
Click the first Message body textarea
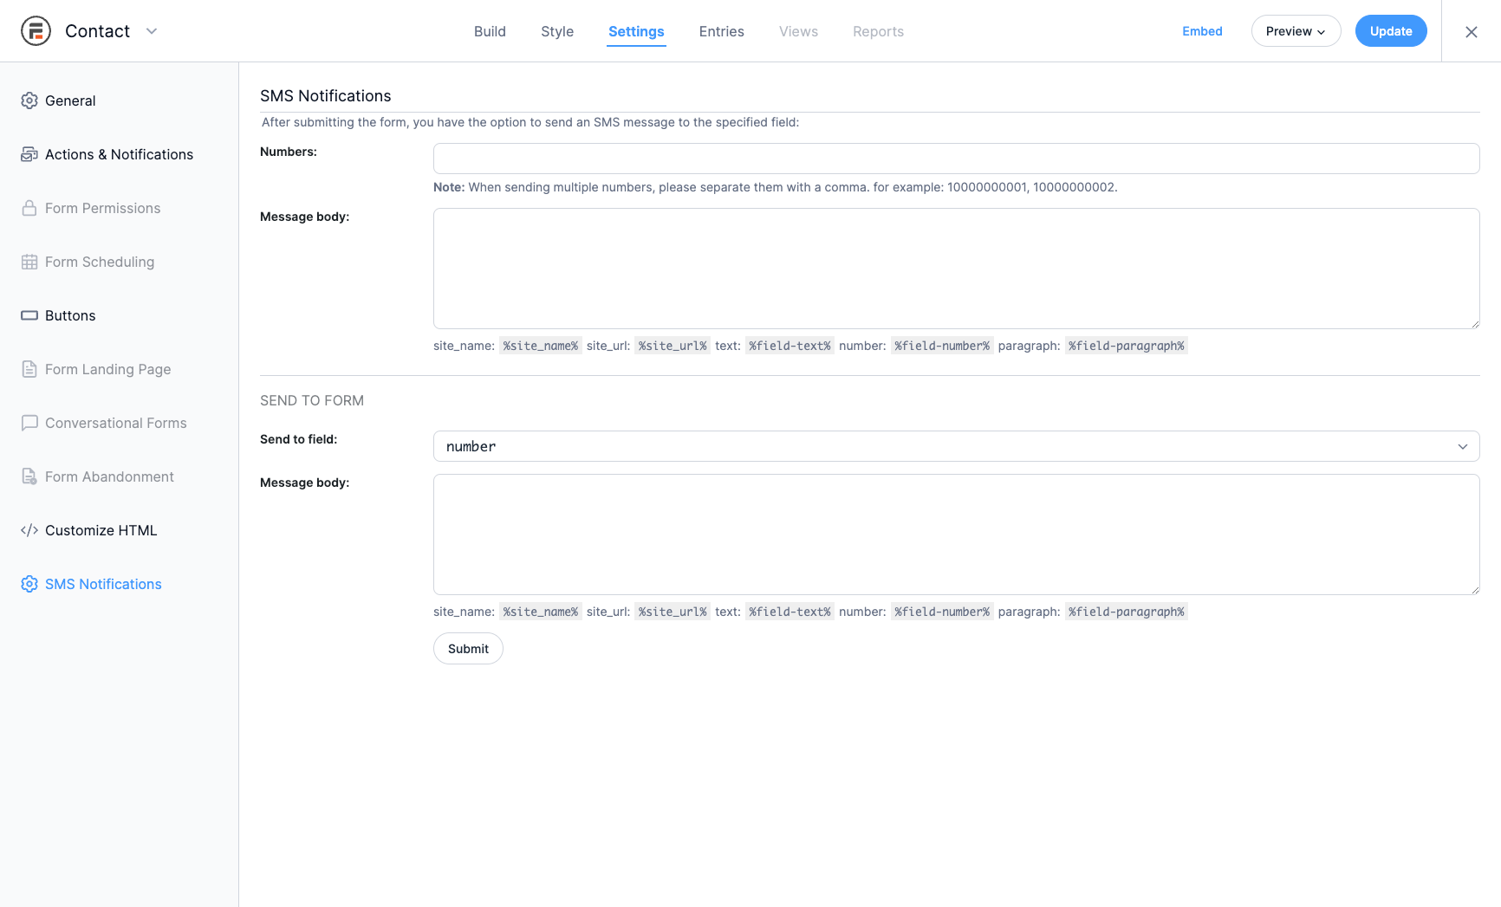coord(956,269)
